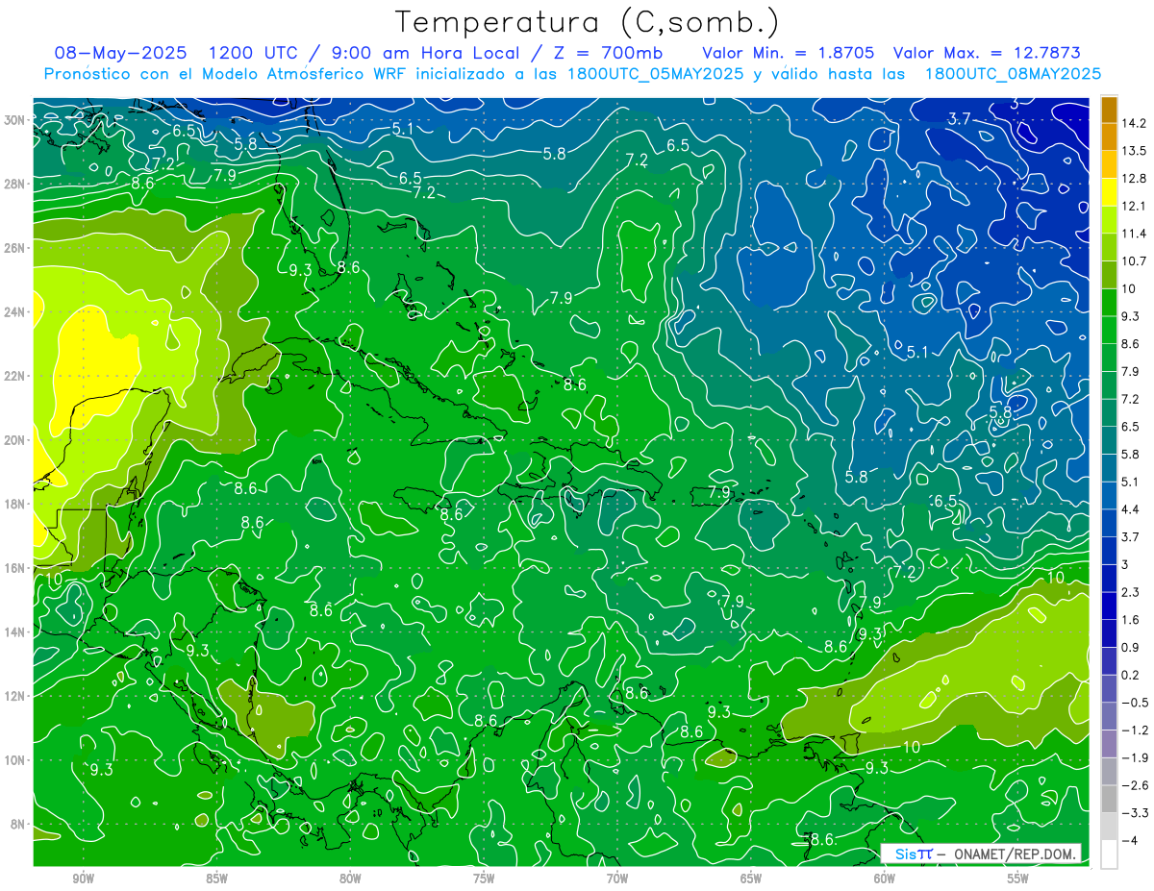Image resolution: width=1154 pixels, height=891 pixels.
Task: Click the -4 value on the color bar
Action: coord(1128,840)
